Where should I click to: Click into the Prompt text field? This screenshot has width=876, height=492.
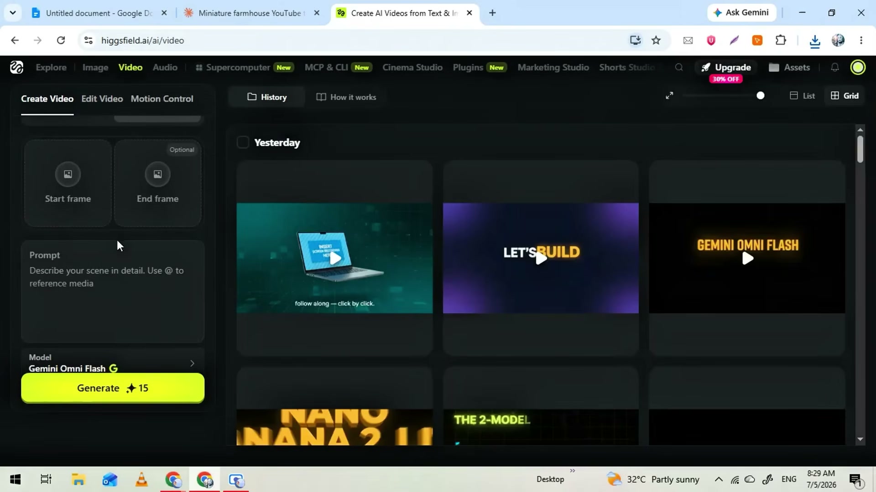(x=113, y=292)
